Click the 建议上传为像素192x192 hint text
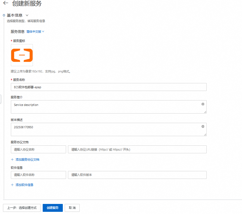 coord(41,71)
